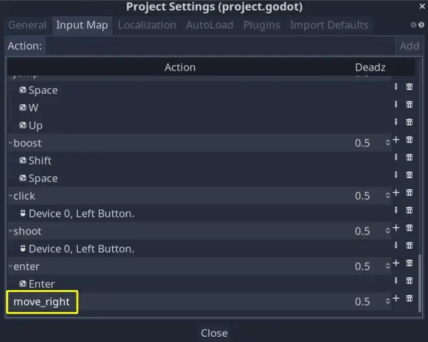Click plus icon on the shoot action

[x=396, y=228]
